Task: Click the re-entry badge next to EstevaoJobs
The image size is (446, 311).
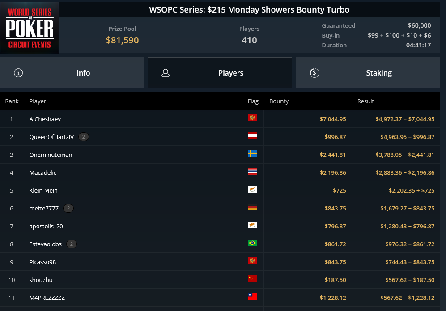Action: (72, 244)
